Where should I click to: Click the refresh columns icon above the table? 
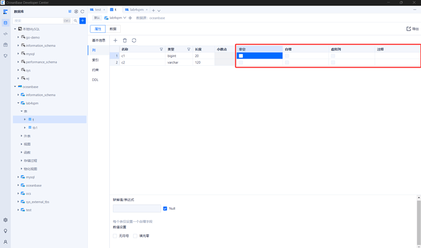point(134,40)
